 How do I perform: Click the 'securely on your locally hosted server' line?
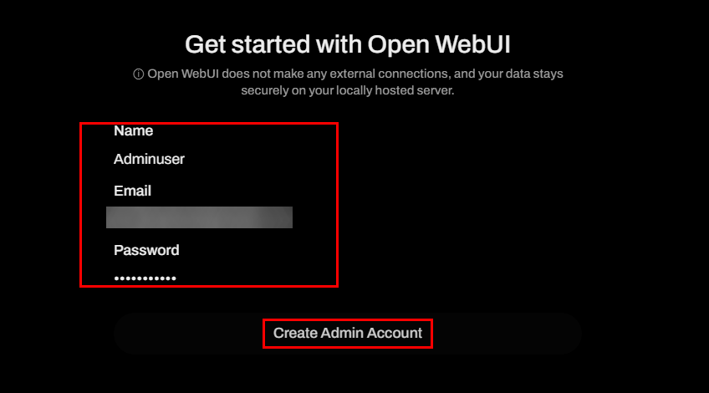(x=347, y=90)
